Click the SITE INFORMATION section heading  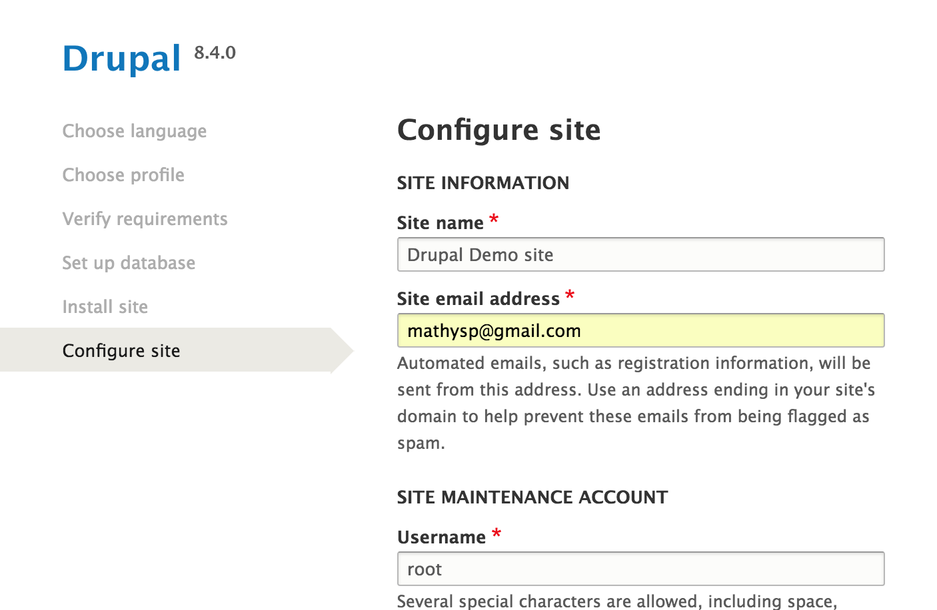(x=483, y=182)
